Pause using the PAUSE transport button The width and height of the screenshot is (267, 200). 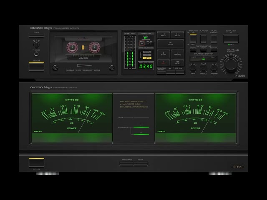point(177,54)
